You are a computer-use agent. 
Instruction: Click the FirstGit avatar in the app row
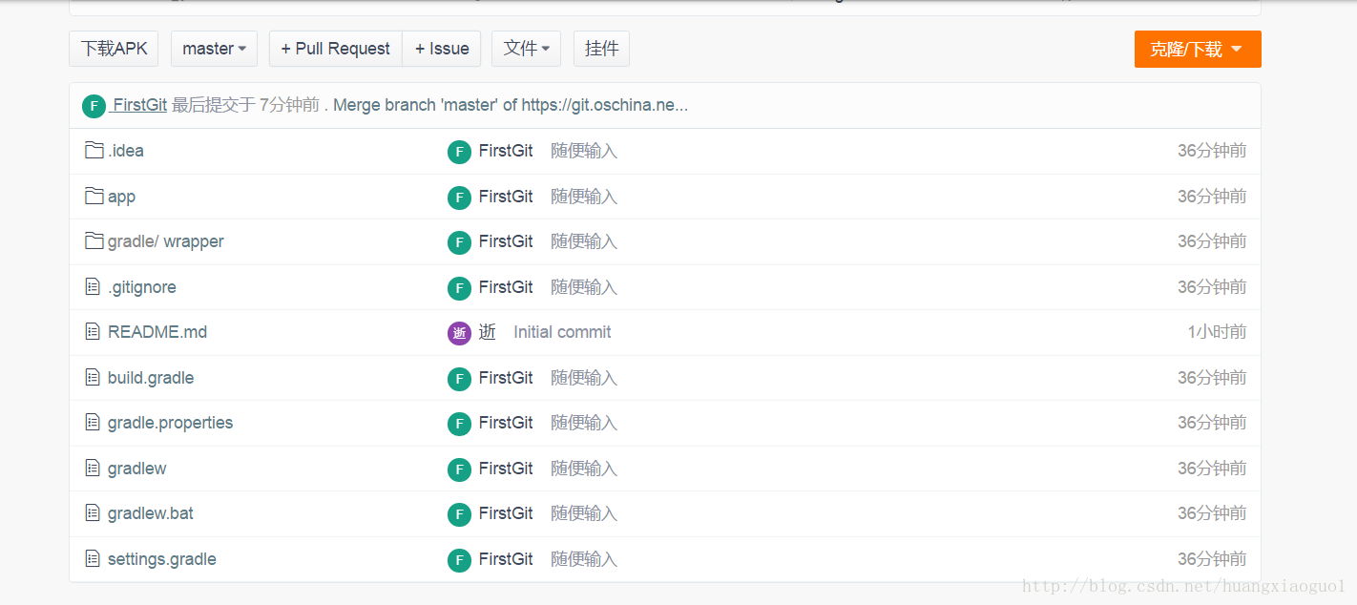coord(459,198)
